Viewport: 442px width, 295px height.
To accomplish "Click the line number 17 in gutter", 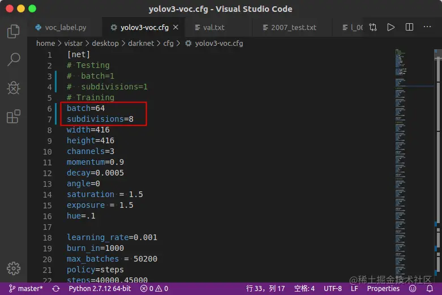I will pyautogui.click(x=48, y=227).
